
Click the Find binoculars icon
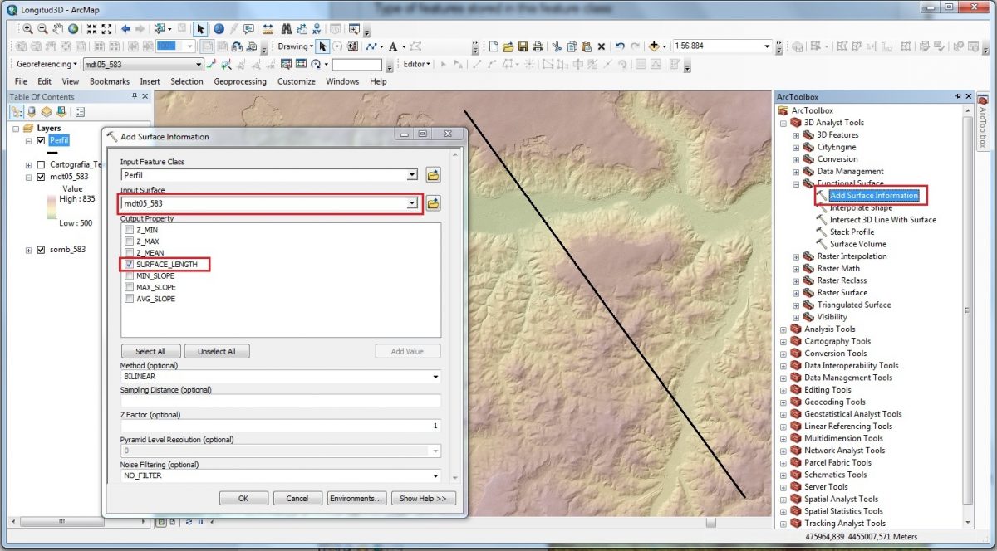286,27
